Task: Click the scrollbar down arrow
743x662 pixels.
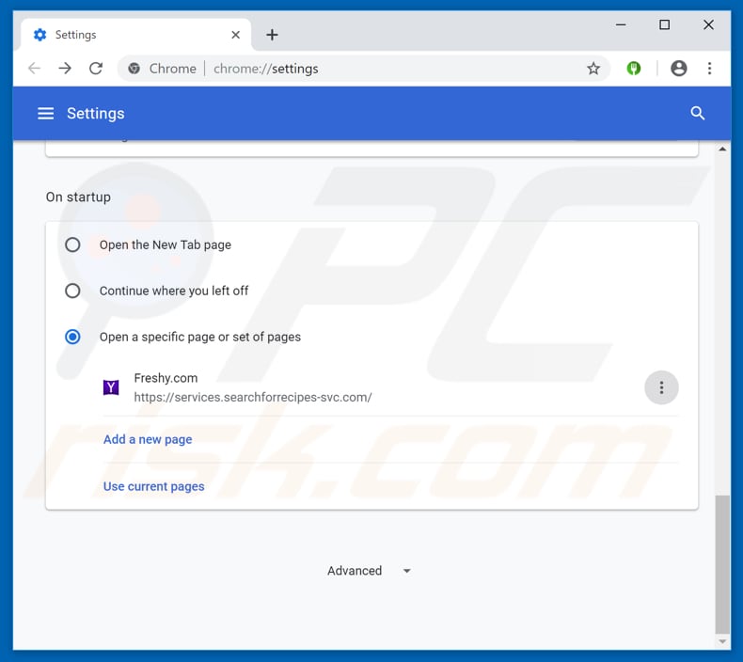Action: (x=722, y=641)
